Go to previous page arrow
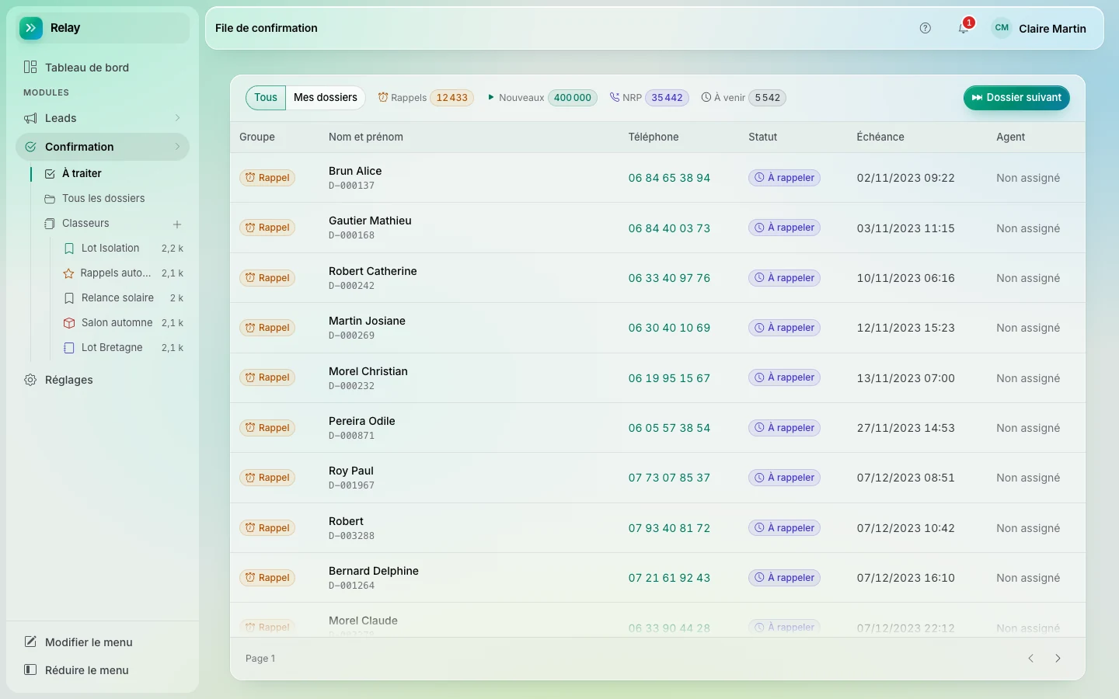Screen dimensions: 1119x699 (x=1031, y=659)
